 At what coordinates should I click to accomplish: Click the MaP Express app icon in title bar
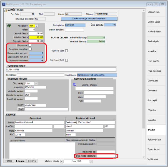tap(4, 4)
